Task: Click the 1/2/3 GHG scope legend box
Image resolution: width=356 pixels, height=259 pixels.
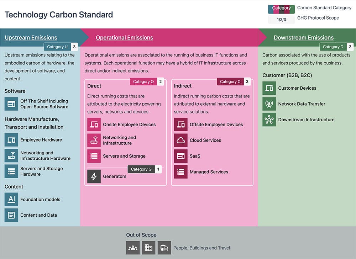Action: 281,20
